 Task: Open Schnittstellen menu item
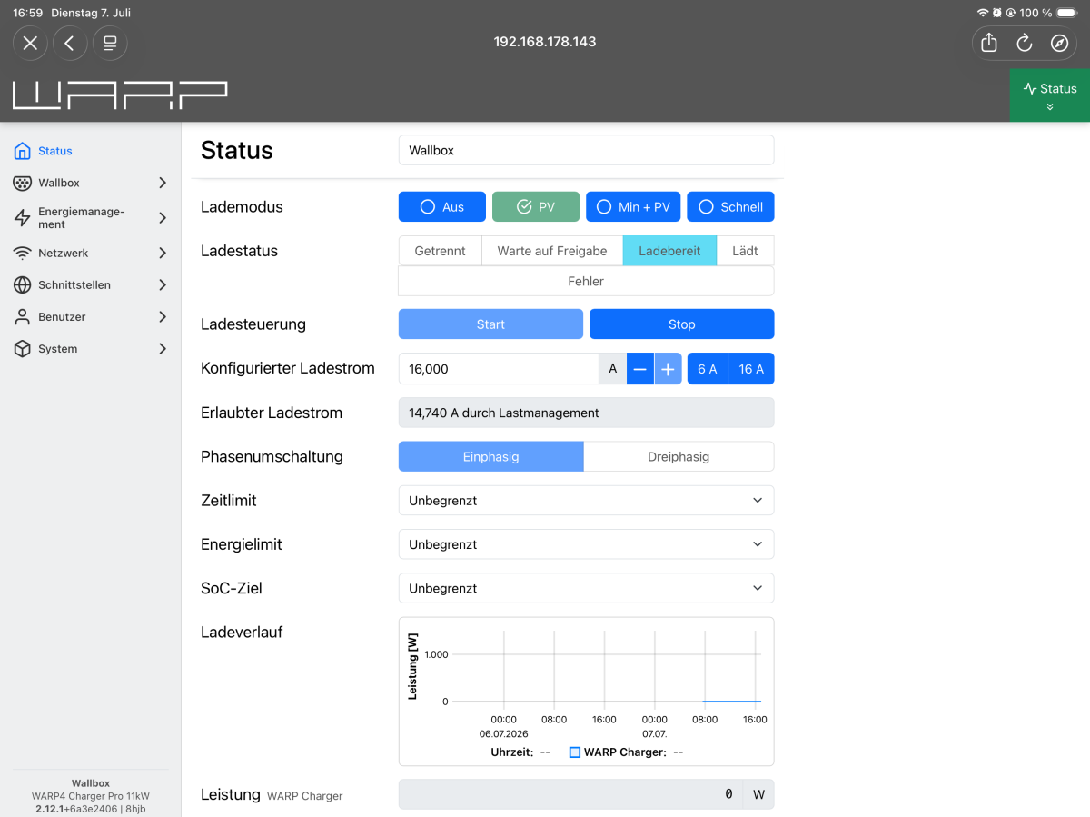point(91,284)
